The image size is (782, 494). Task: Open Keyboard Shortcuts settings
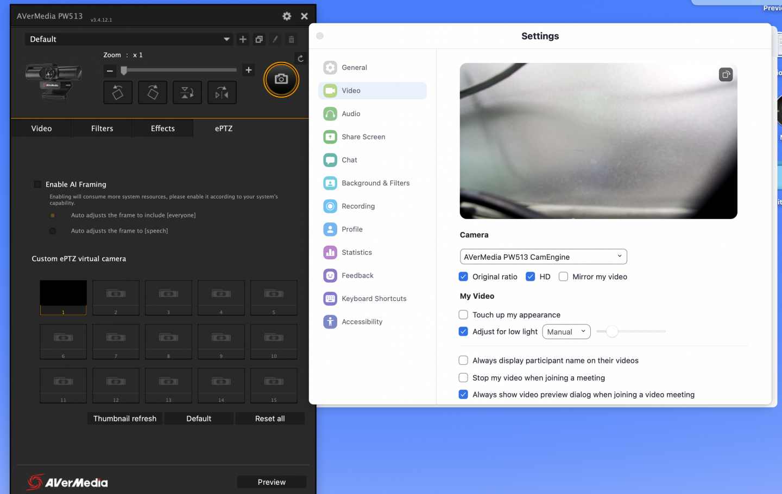click(x=373, y=299)
